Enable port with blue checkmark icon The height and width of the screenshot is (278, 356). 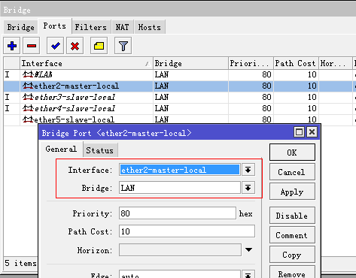55,46
